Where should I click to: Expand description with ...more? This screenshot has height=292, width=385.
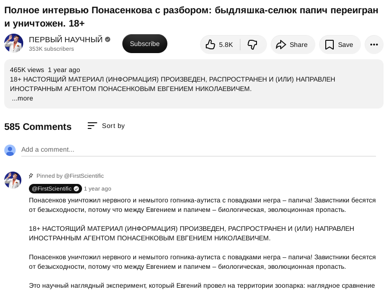coord(22,98)
